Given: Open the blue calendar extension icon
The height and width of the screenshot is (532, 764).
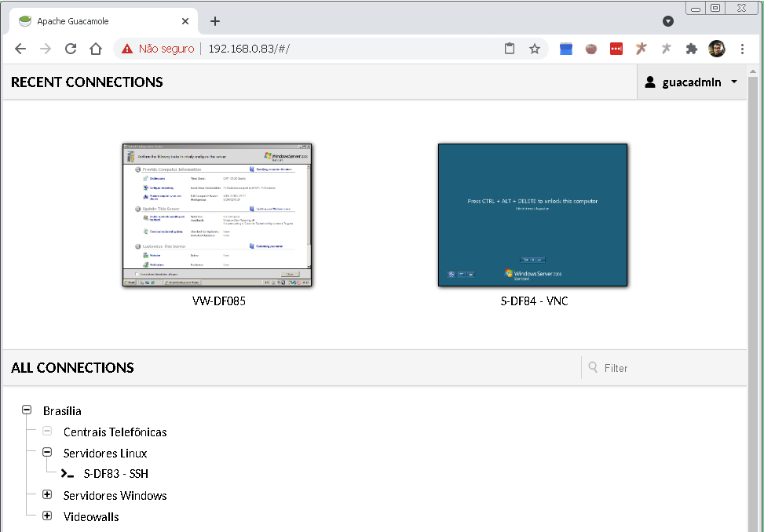Looking at the screenshot, I should pos(565,49).
